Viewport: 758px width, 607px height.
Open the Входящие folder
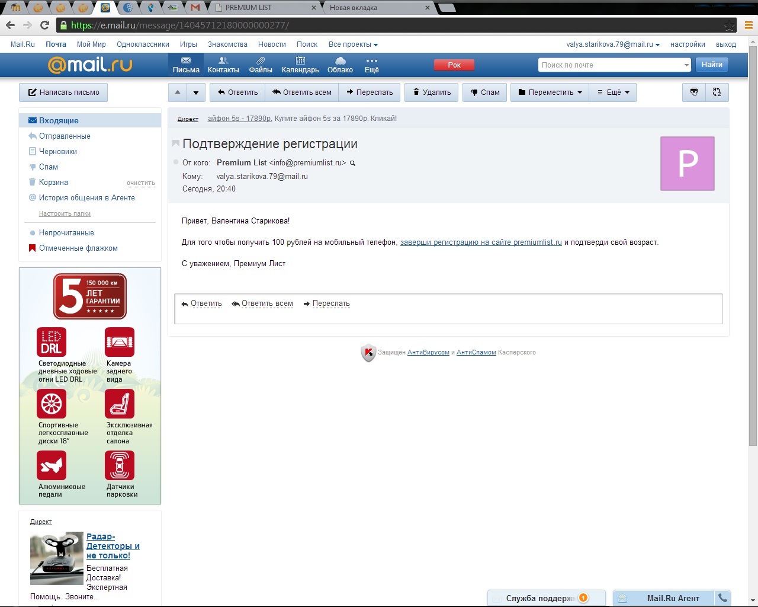(90, 120)
